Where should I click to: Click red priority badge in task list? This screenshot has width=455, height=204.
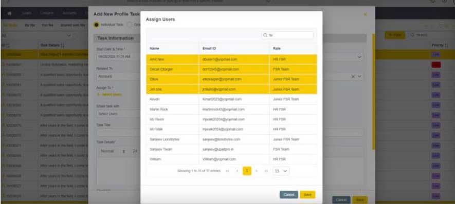point(436,65)
